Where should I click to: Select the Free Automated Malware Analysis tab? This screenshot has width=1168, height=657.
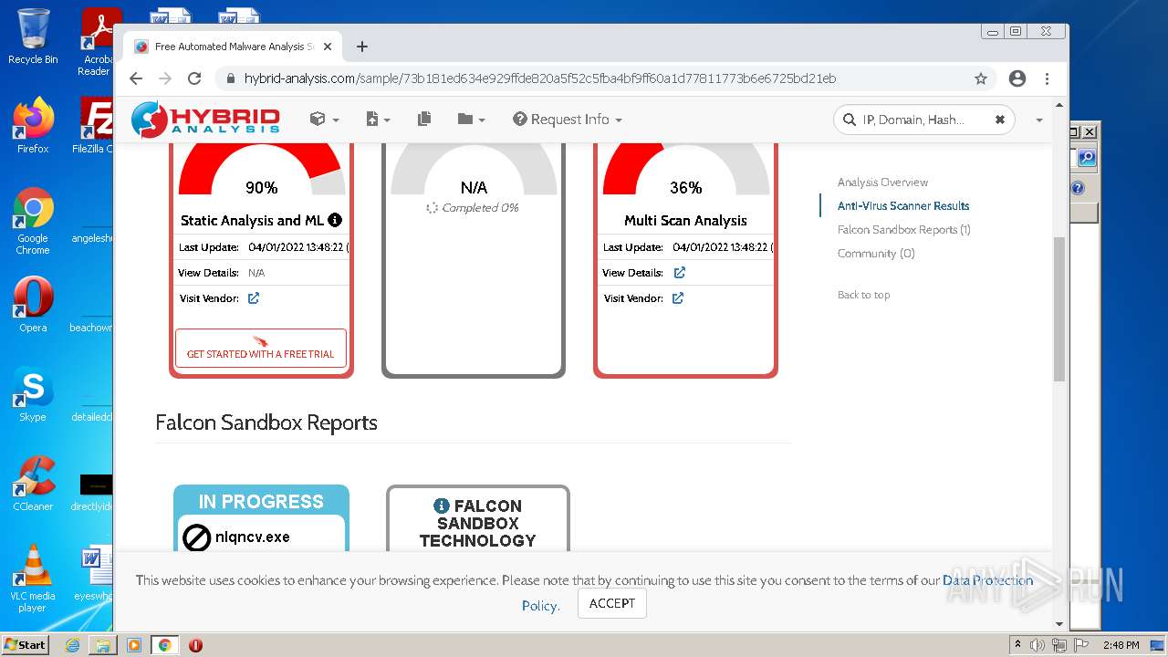coord(234,47)
